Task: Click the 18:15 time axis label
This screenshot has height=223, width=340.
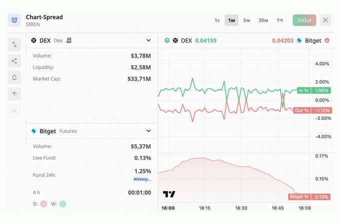Action: coord(204,208)
